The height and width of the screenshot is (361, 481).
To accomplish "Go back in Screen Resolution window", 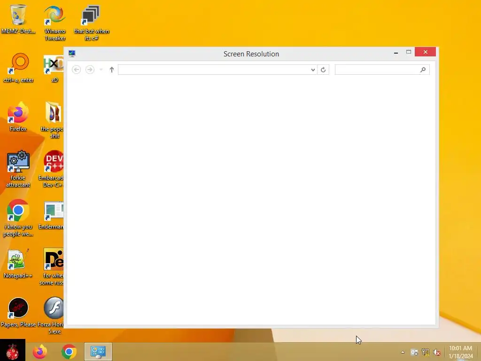I will point(77,70).
